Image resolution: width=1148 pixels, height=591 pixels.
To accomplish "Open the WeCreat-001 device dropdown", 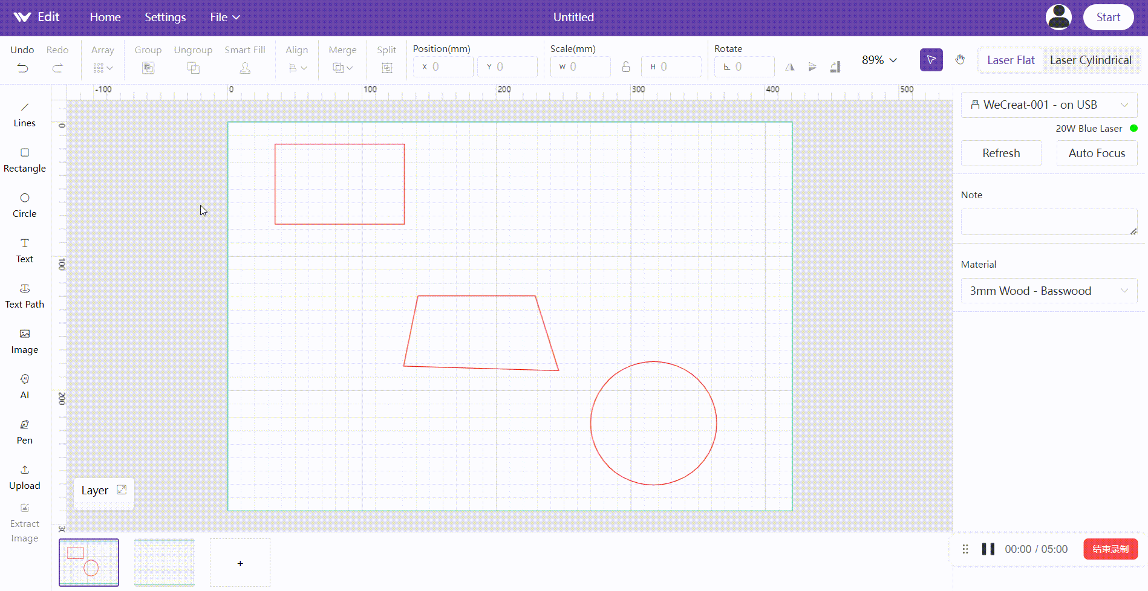I will click(1049, 105).
